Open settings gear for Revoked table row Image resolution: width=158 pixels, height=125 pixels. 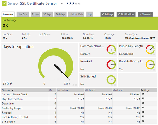click(143, 112)
